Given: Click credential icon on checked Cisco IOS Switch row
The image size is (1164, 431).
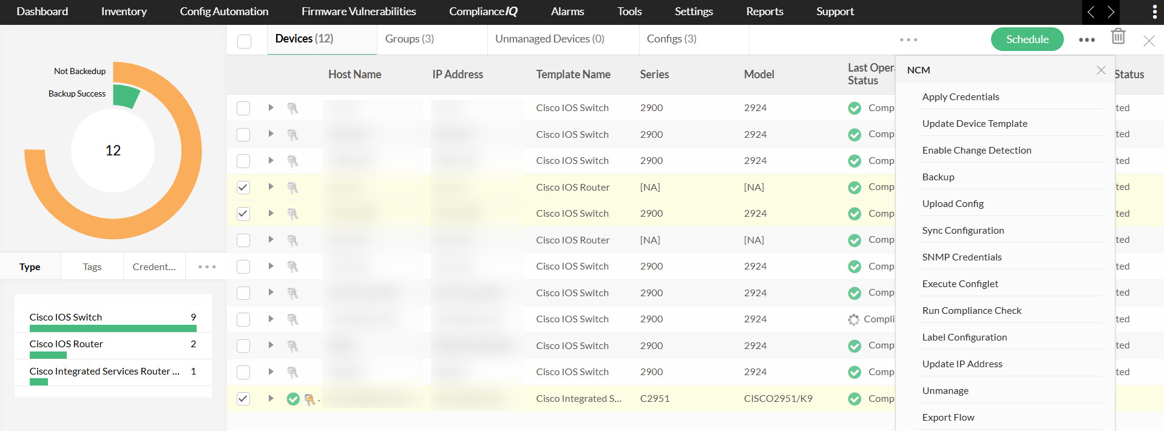Looking at the screenshot, I should pyautogui.click(x=293, y=214).
